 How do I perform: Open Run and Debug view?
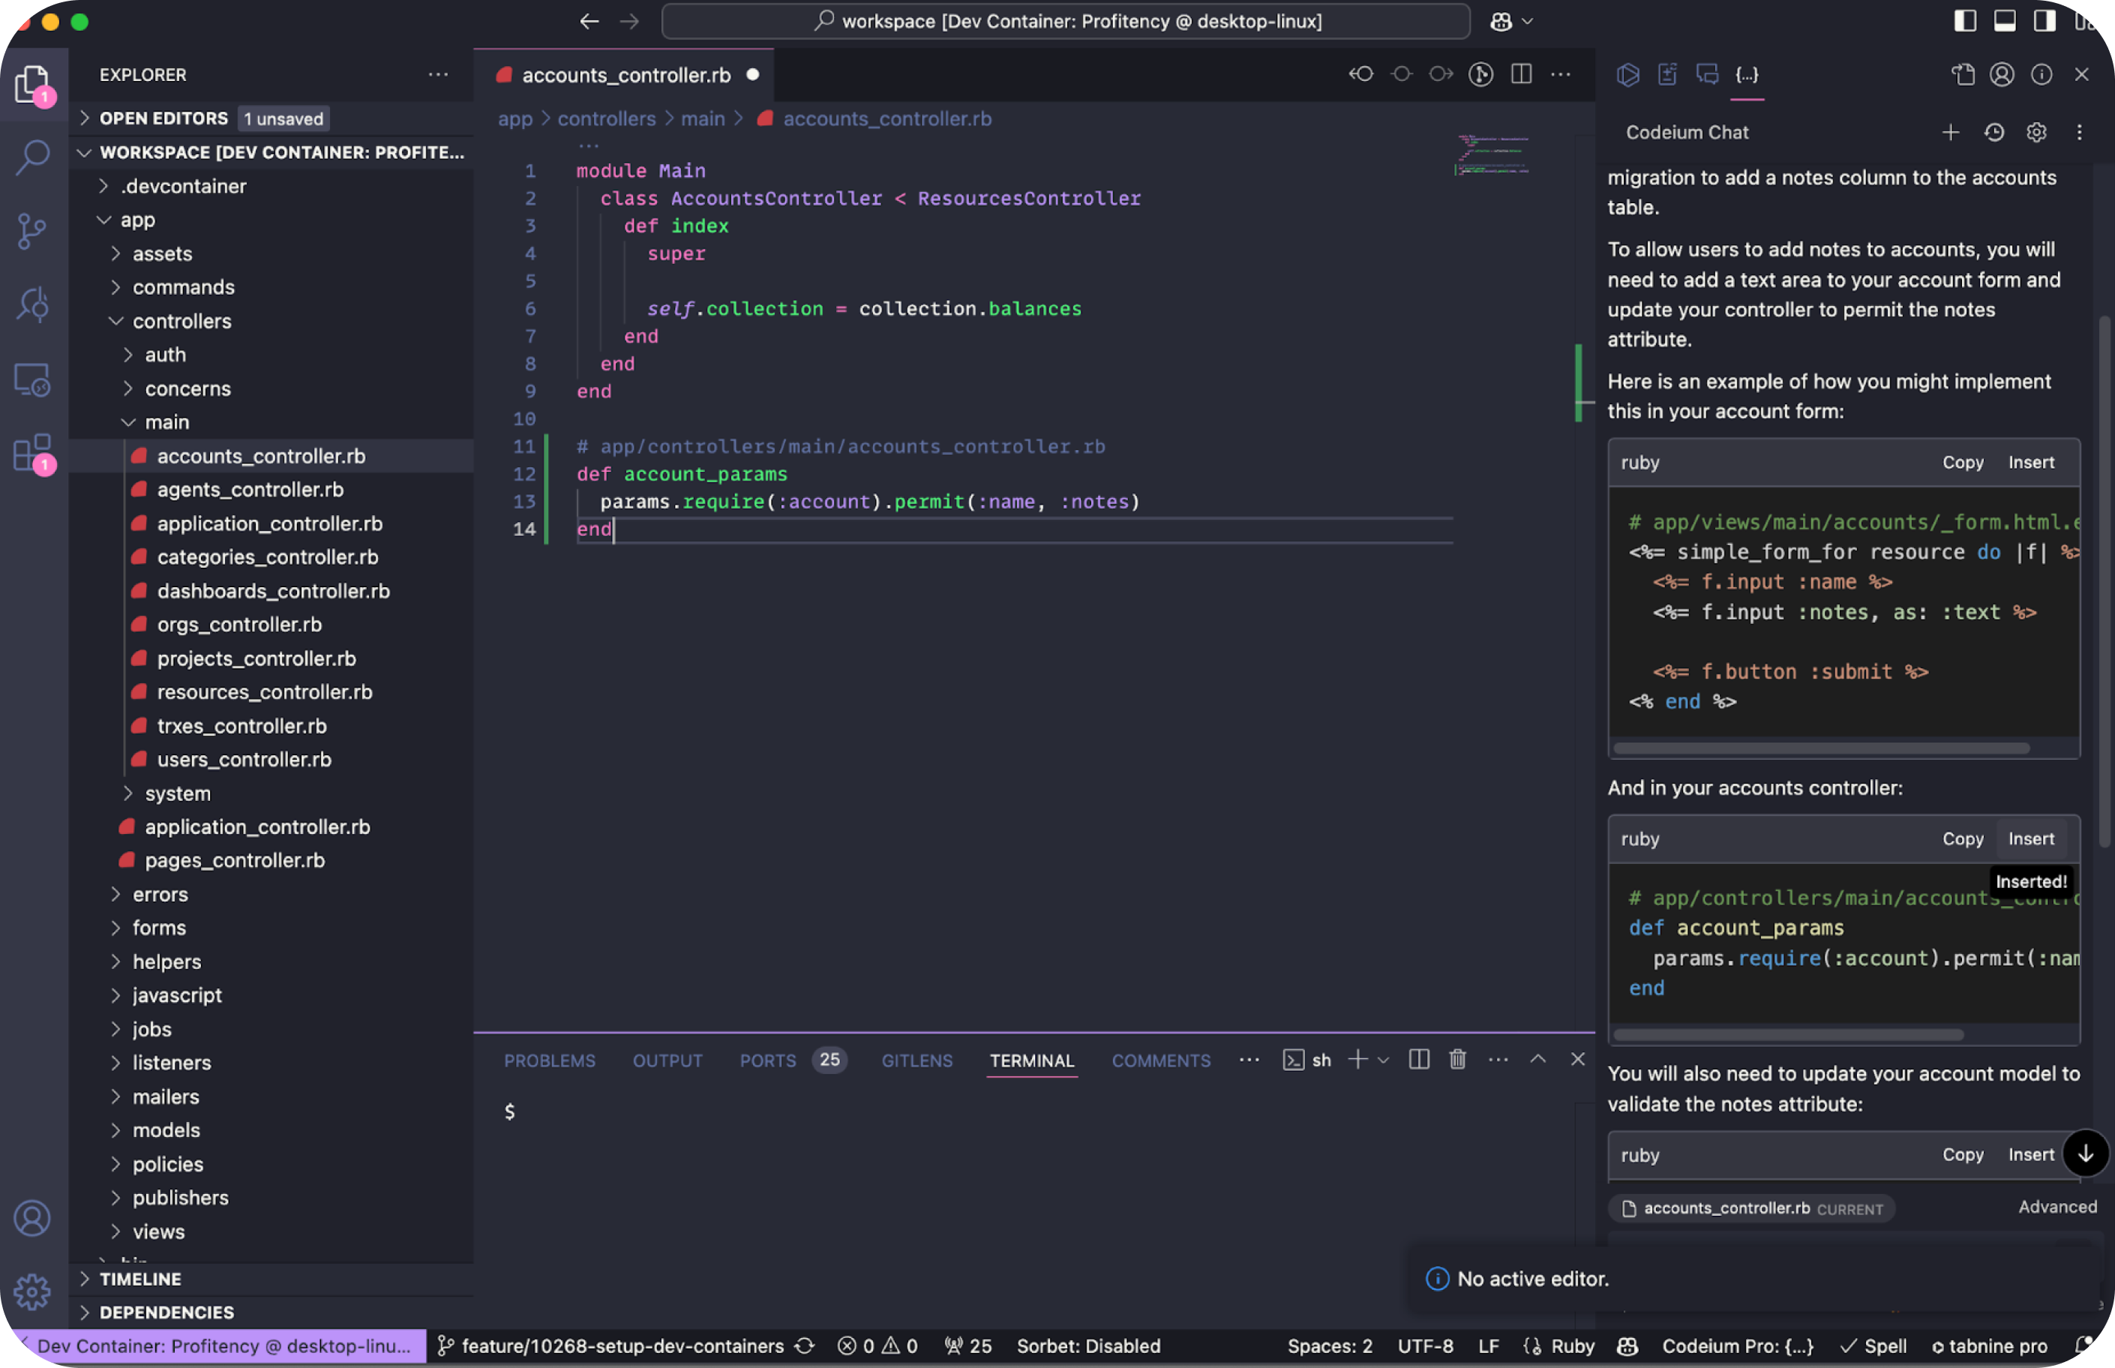click(x=33, y=304)
